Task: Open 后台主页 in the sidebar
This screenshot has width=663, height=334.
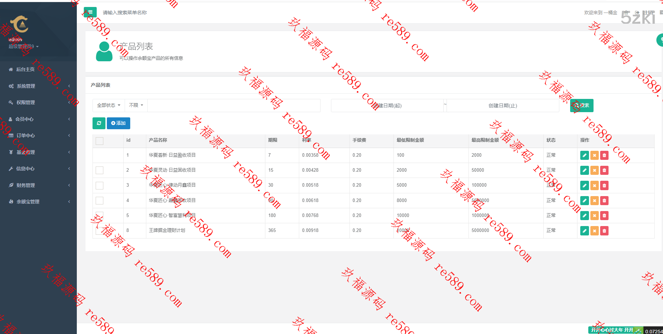Action: pyautogui.click(x=25, y=69)
